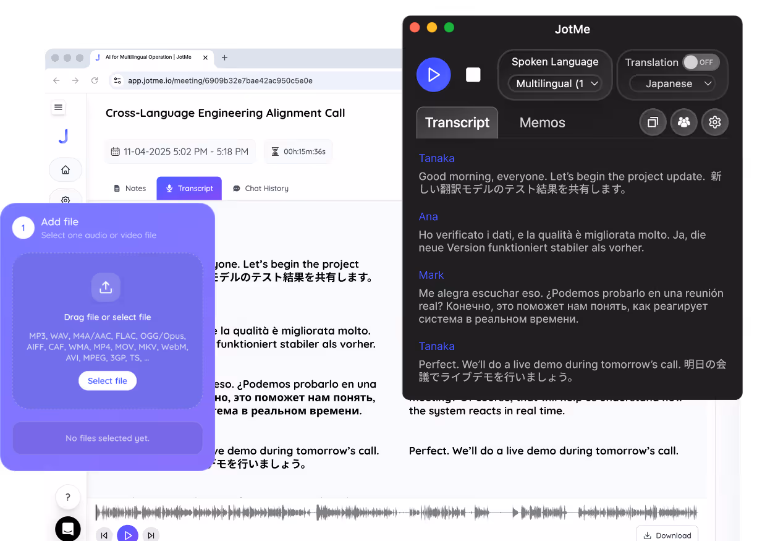The width and height of the screenshot is (757, 541).
Task: Skip to previous track in audio player
Action: (104, 535)
